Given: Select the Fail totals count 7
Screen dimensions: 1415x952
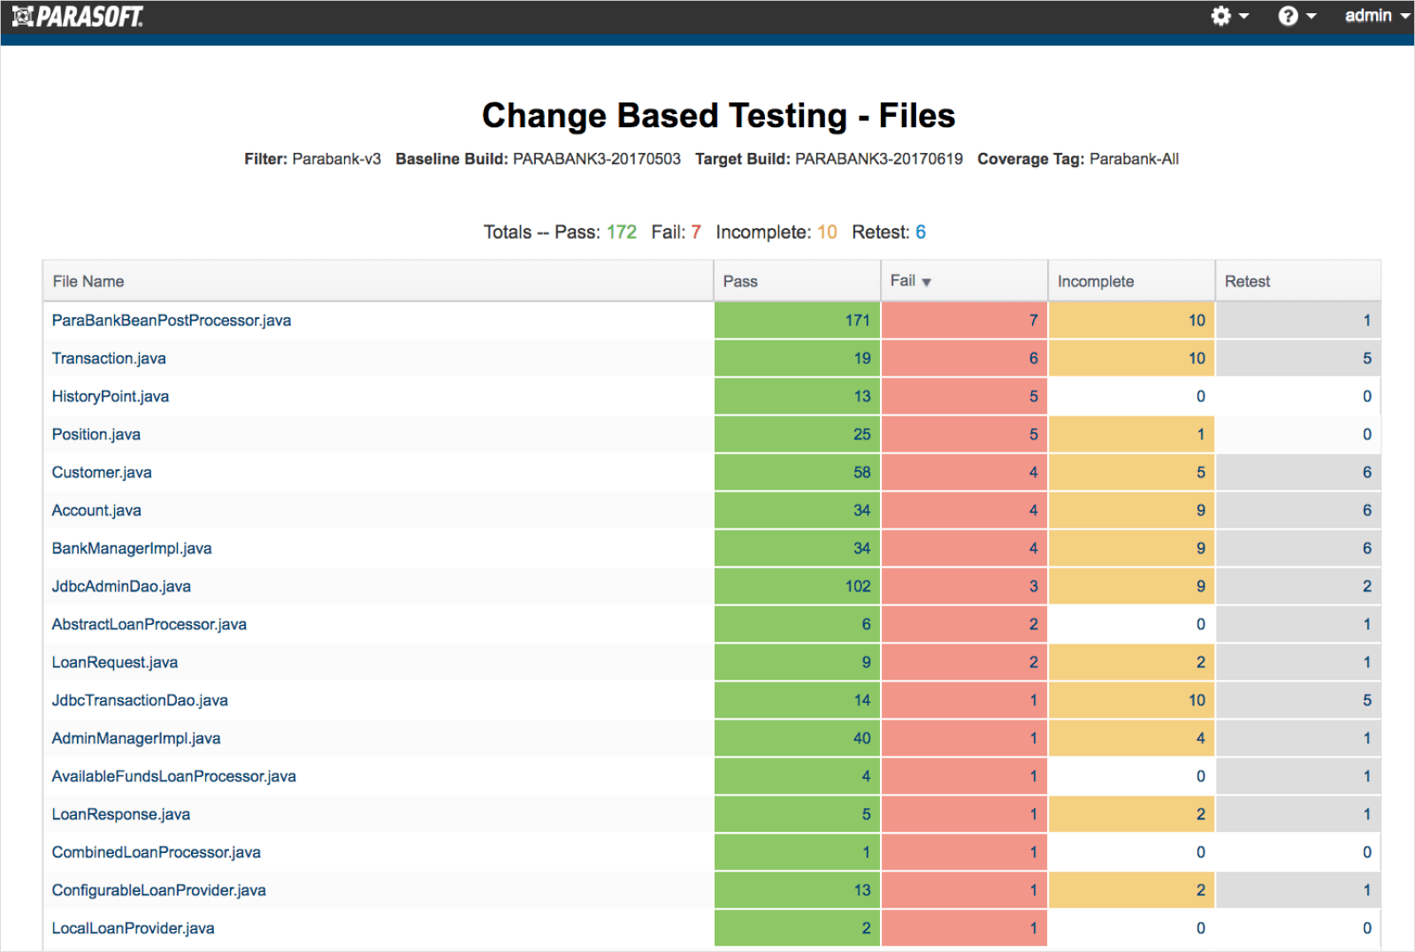Looking at the screenshot, I should coord(697,232).
